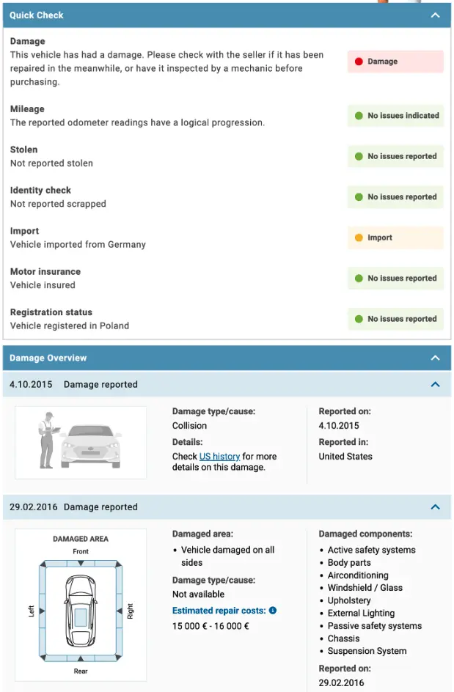Collapse the 29.02.2016 Damage reported entry
This screenshot has width=454, height=692.
tap(435, 507)
